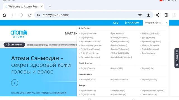Open site settings icon in address bar
179x100 pixels.
[39, 15]
